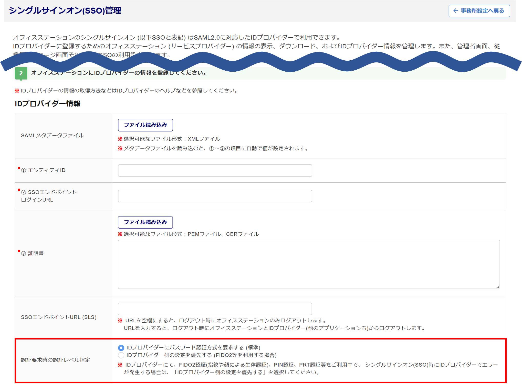Click inside the 証明書 text area
The width and height of the screenshot is (522, 384).
(x=308, y=264)
